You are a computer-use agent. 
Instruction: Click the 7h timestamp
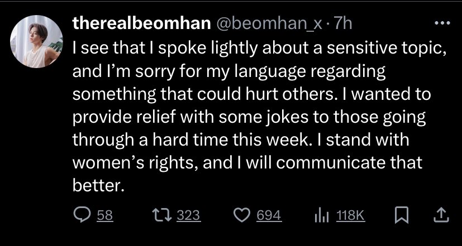click(x=343, y=24)
